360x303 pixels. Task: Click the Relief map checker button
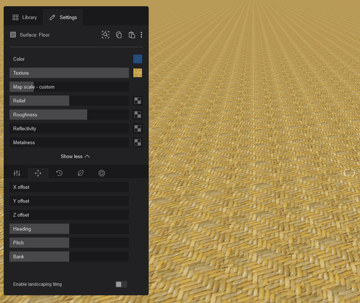click(x=138, y=101)
